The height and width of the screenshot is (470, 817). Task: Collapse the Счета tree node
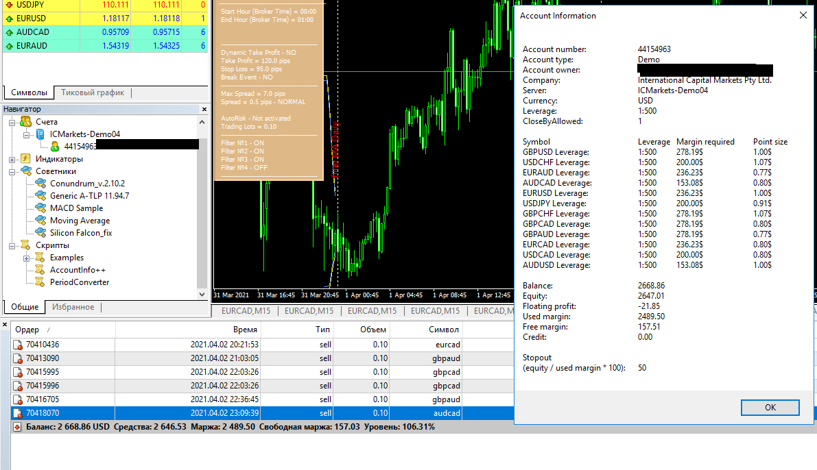12,123
